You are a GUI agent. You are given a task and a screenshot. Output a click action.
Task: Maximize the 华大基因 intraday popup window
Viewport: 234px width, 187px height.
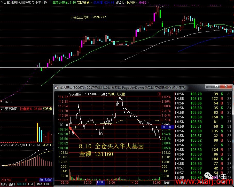pyautogui.click(x=216, y=87)
